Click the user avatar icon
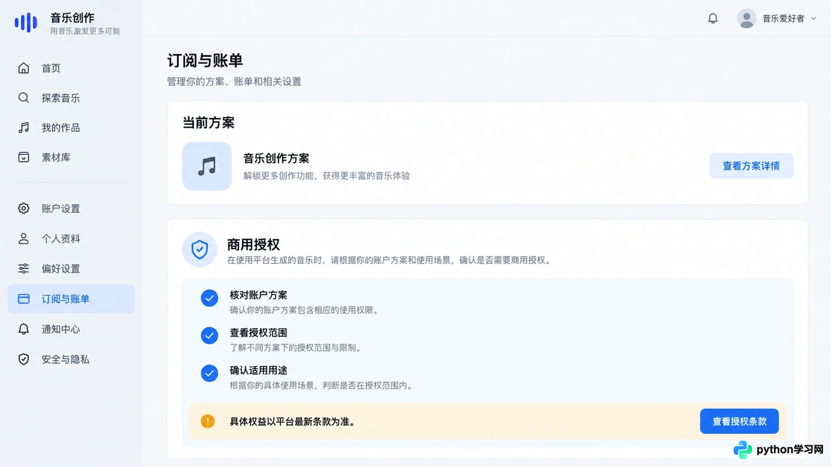Screen dimensions: 831x467 (747, 18)
